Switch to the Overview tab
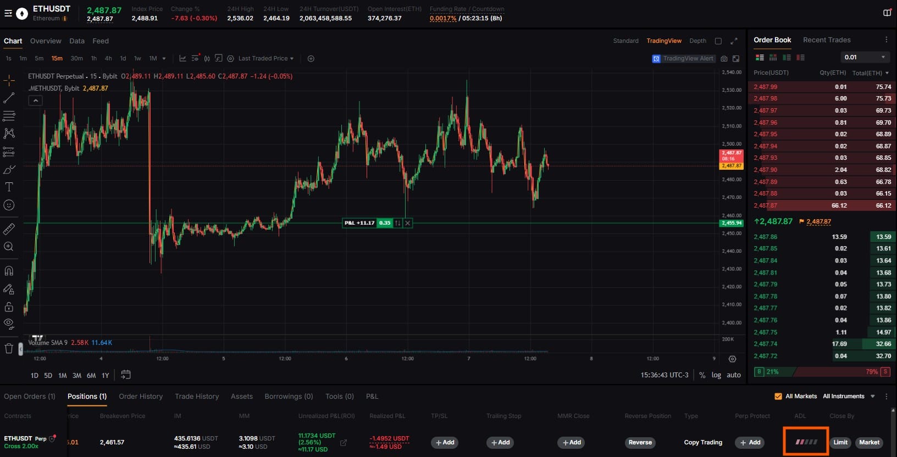897x457 pixels. (46, 41)
